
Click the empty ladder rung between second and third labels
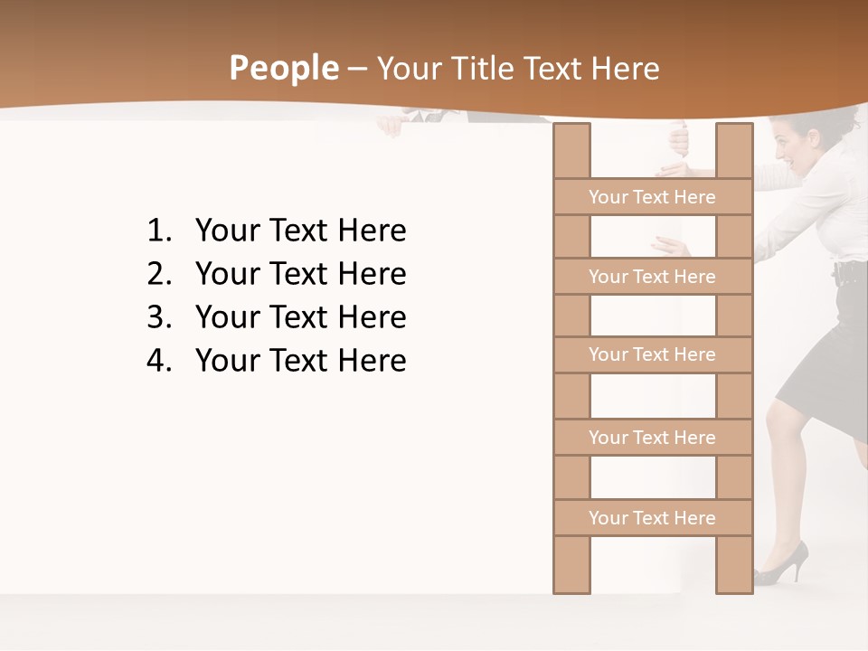point(653,316)
